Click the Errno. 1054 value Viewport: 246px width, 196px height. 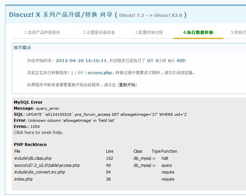35,127
